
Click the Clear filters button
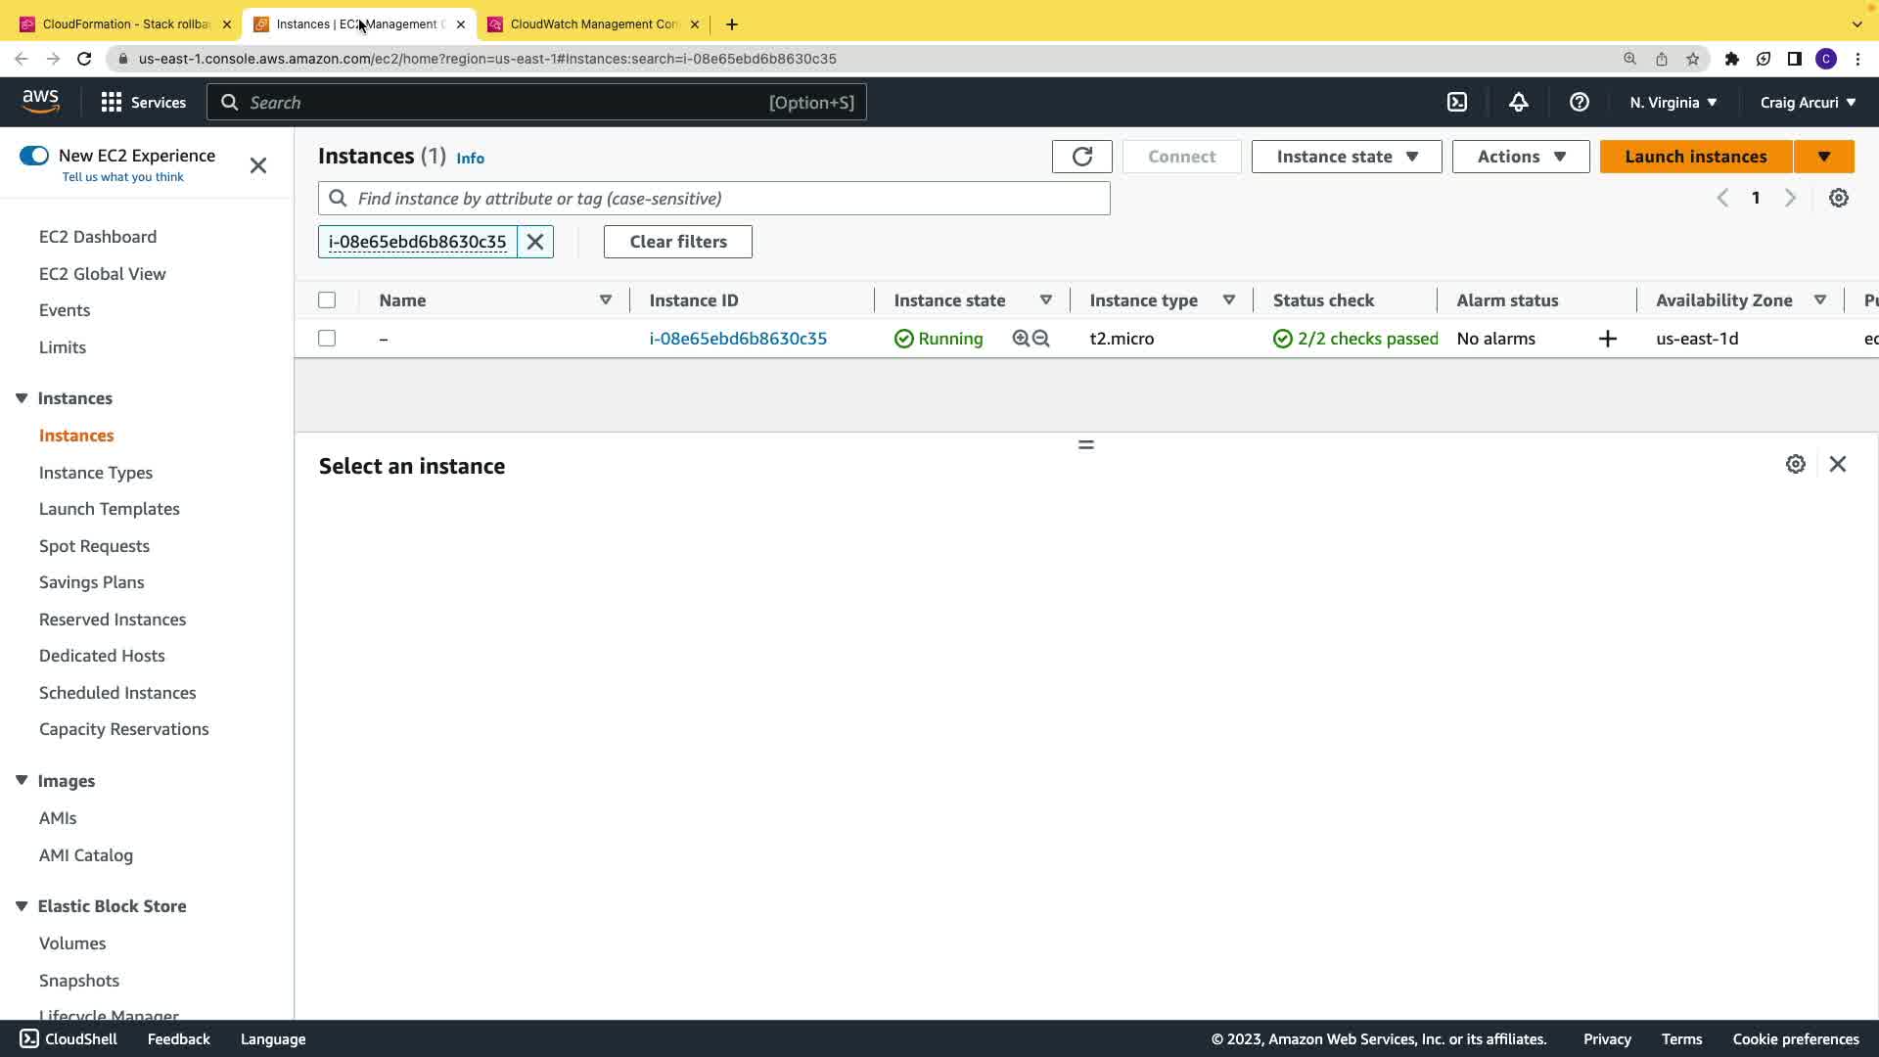(677, 242)
